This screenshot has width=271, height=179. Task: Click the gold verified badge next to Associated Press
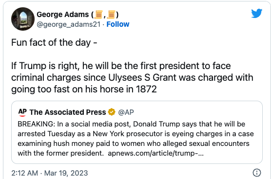(112, 112)
